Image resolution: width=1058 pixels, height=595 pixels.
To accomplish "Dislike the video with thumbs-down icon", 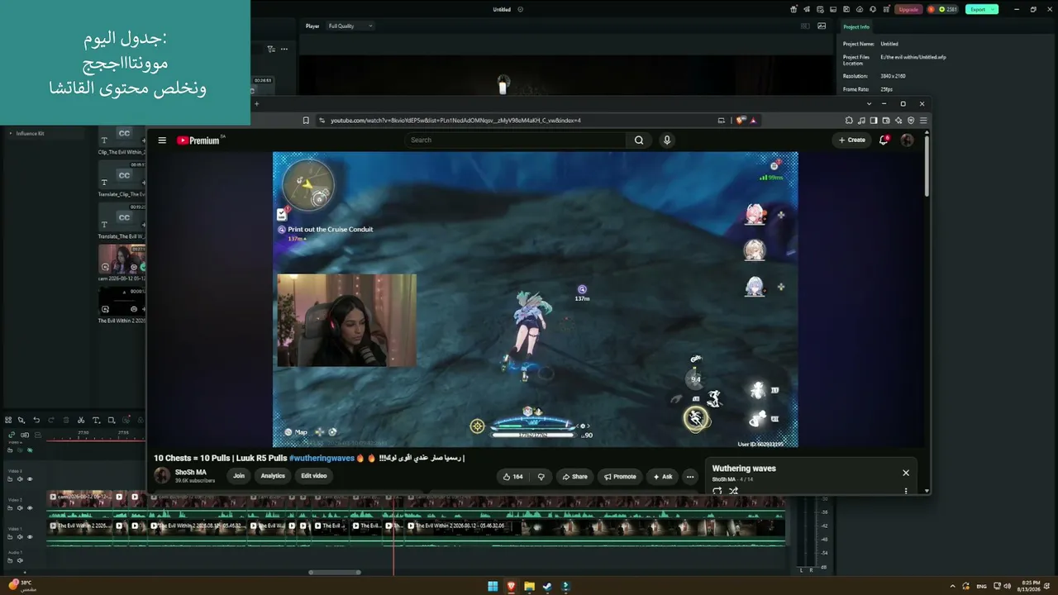I will [541, 477].
